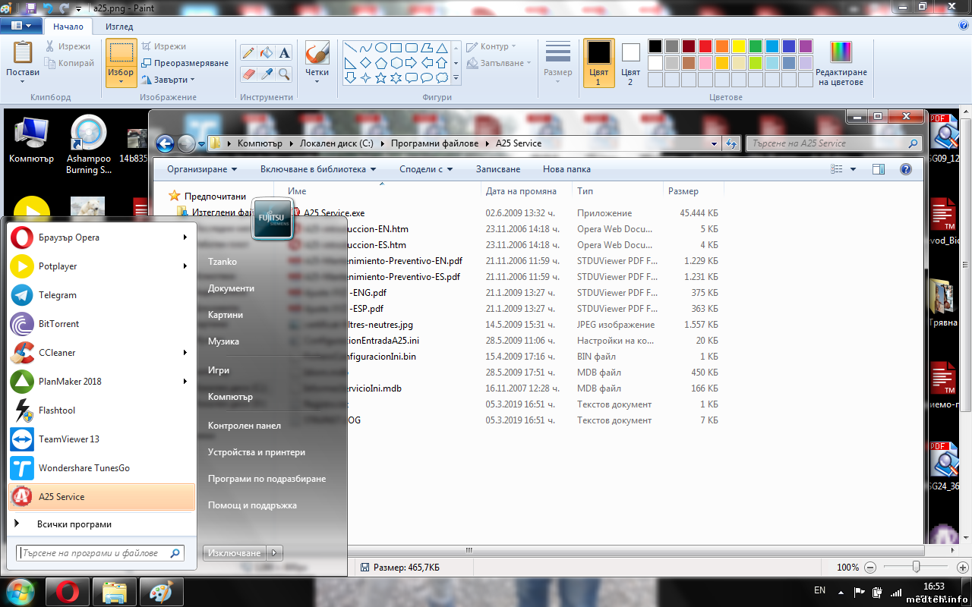This screenshot has width=972, height=607.
Task: Open Редактиране на цветове color editor
Action: pyautogui.click(x=841, y=63)
